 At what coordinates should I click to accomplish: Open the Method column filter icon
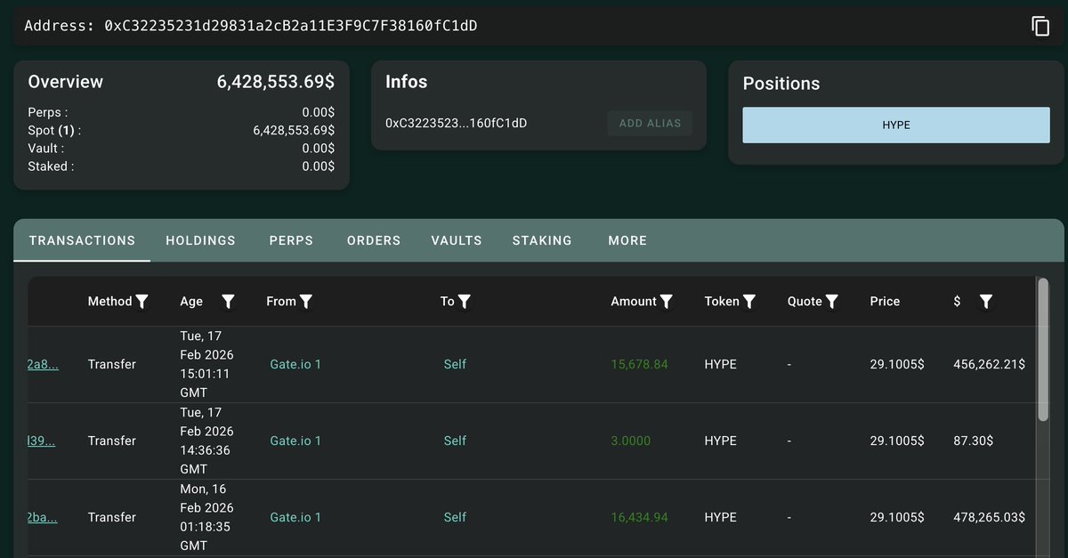tap(142, 302)
